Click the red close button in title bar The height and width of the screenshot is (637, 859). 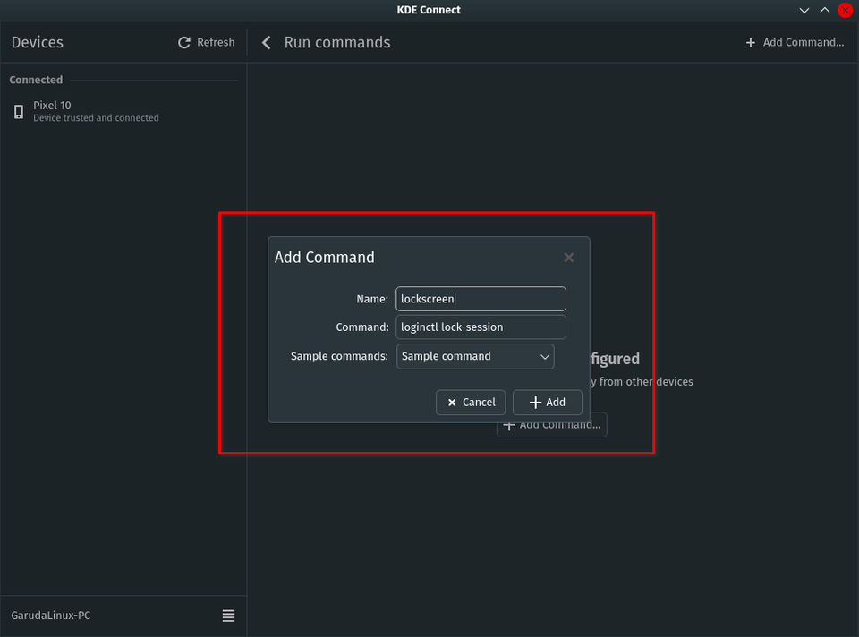845,10
